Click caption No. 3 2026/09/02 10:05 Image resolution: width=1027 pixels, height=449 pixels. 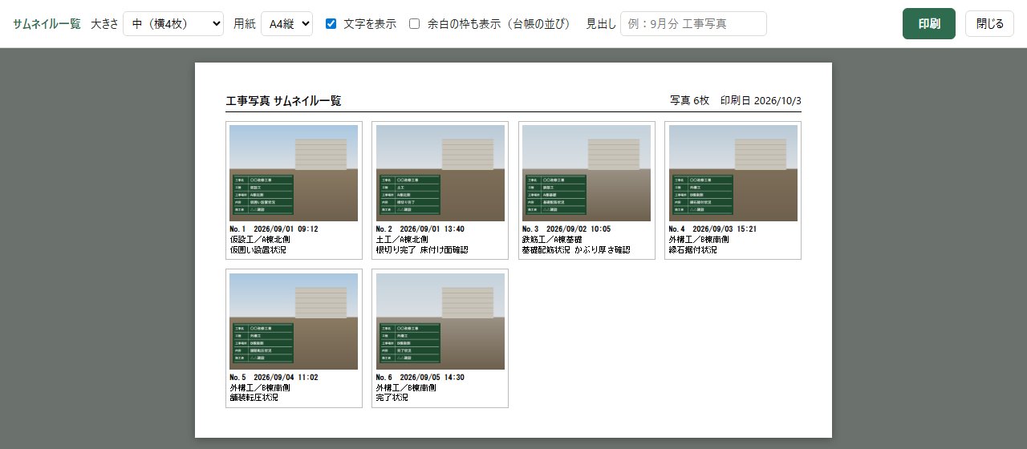point(566,229)
